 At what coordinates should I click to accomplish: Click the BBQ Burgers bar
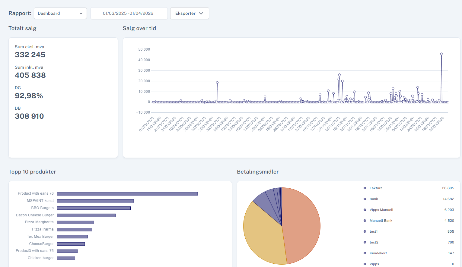94,208
